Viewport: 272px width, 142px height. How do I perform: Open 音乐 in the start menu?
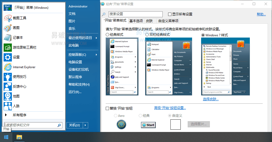tap(72, 29)
